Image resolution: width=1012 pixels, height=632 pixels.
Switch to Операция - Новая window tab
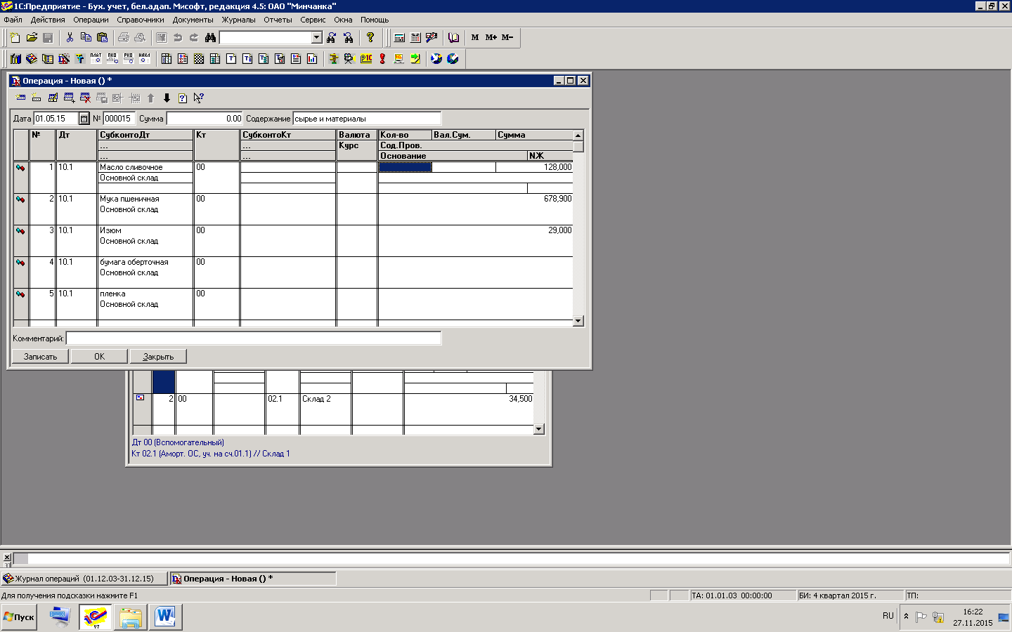click(254, 579)
